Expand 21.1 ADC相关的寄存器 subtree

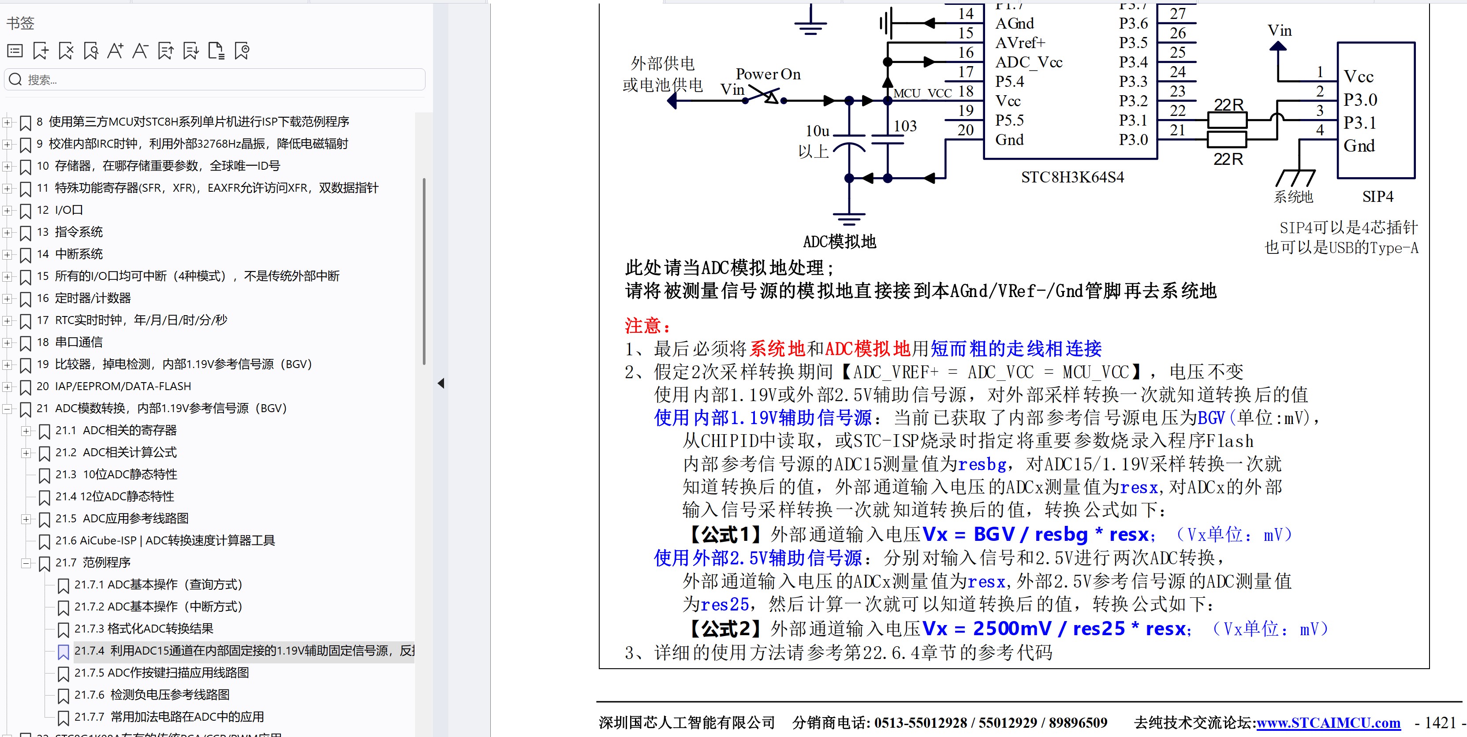coord(26,432)
